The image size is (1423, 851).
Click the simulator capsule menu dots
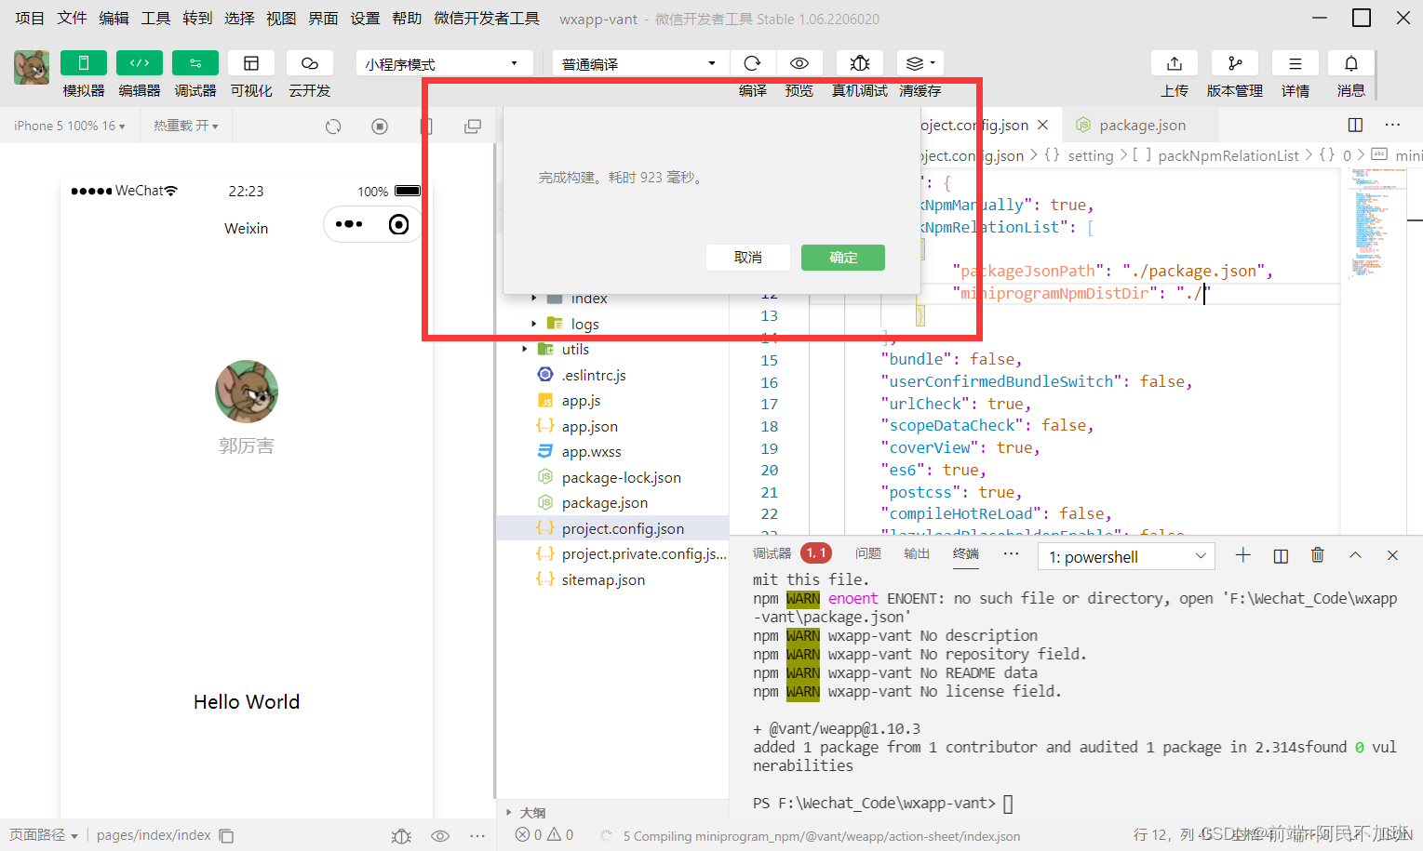tap(349, 224)
